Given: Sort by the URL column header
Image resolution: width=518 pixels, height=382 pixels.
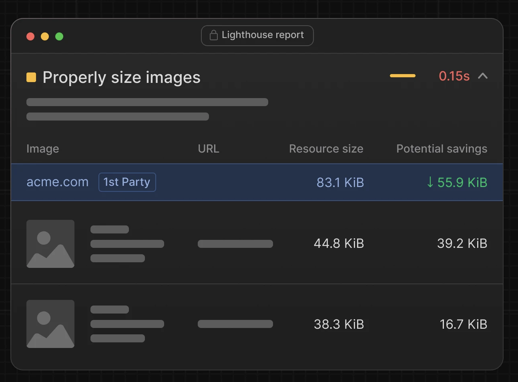Looking at the screenshot, I should [208, 149].
